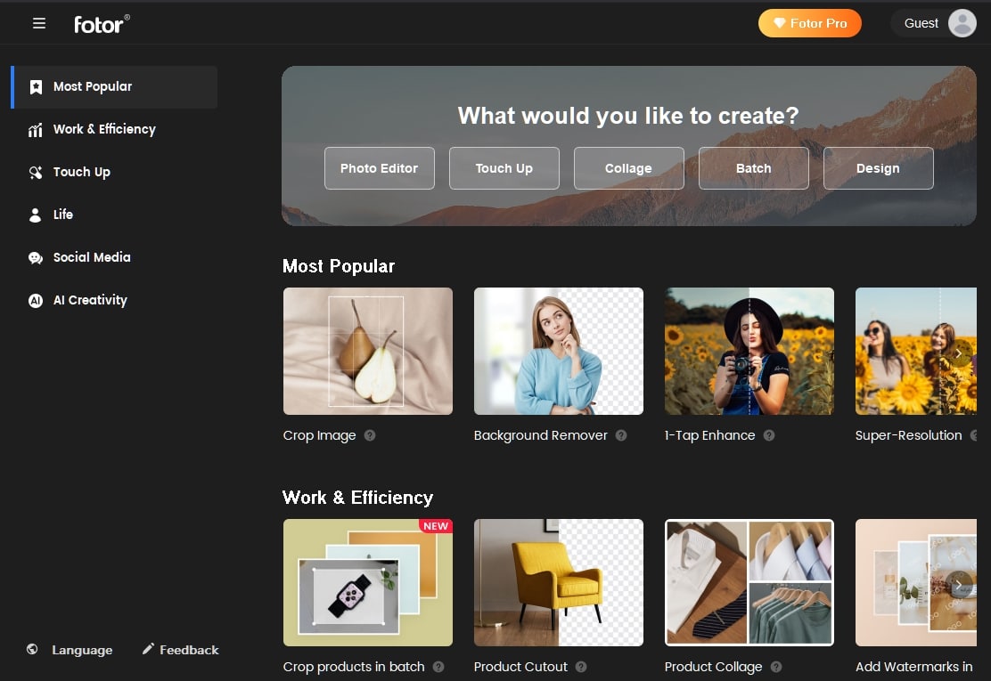The width and height of the screenshot is (991, 681).
Task: Open the hamburger menu icon
Action: (x=39, y=23)
